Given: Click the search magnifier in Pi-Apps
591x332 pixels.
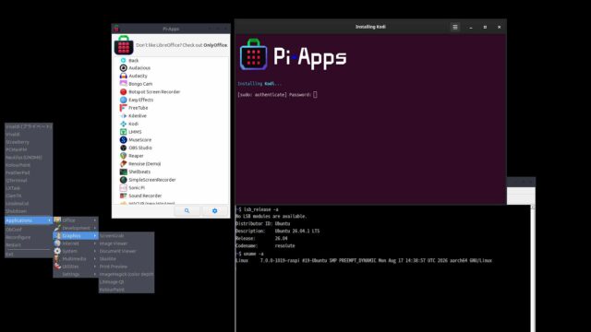Looking at the screenshot, I should pyautogui.click(x=187, y=211).
